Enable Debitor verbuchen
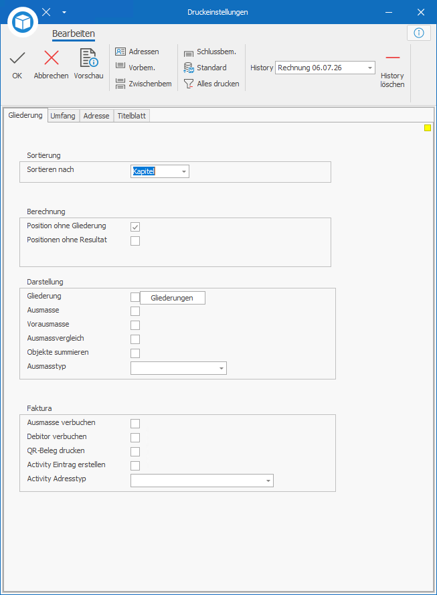 coord(135,438)
